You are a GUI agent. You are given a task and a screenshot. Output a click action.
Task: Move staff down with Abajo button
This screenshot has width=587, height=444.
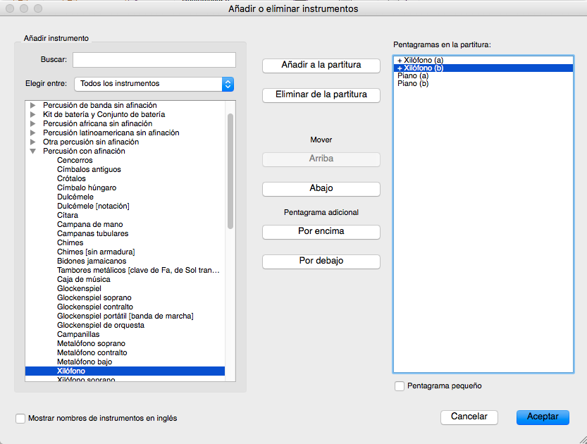click(x=321, y=189)
